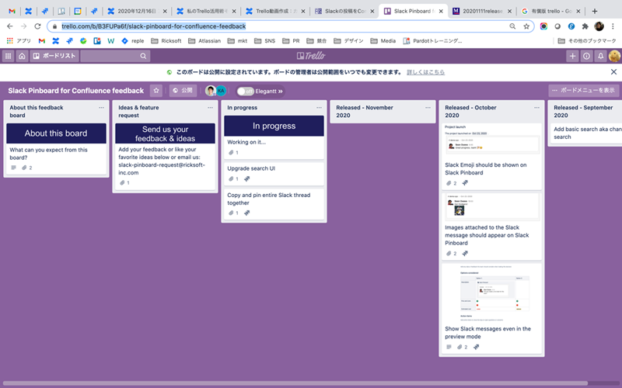This screenshot has height=388, width=622.
Task: Open card Add basic search in September list
Action: (x=585, y=133)
